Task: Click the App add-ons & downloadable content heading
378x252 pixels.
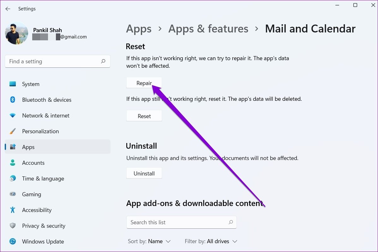Action: 195,203
